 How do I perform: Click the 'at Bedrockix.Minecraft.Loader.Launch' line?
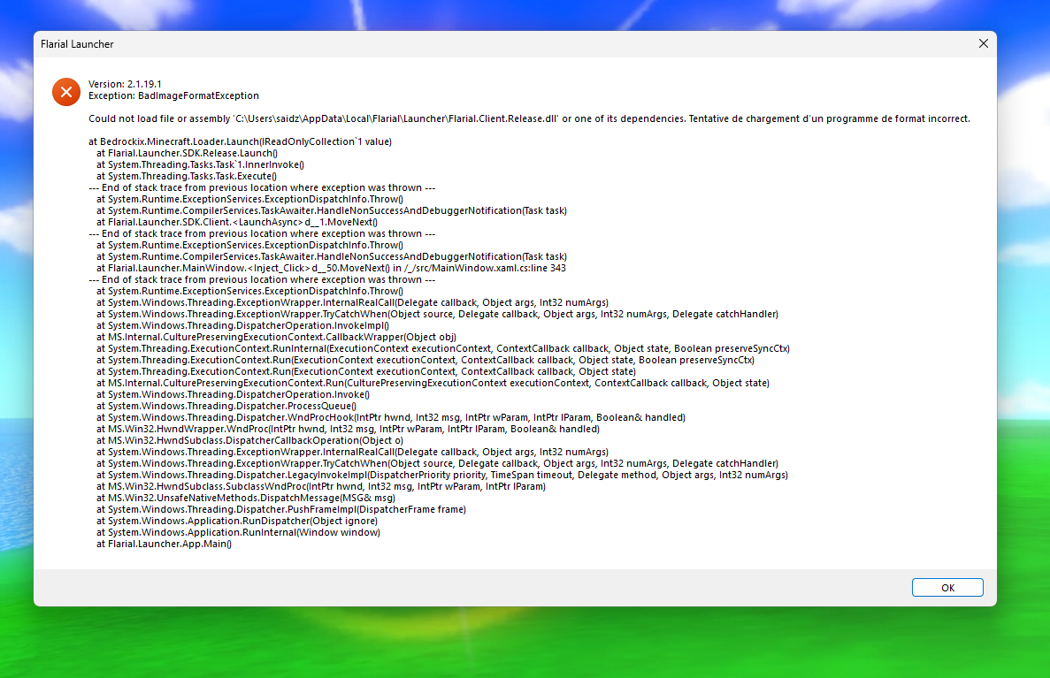(x=240, y=141)
